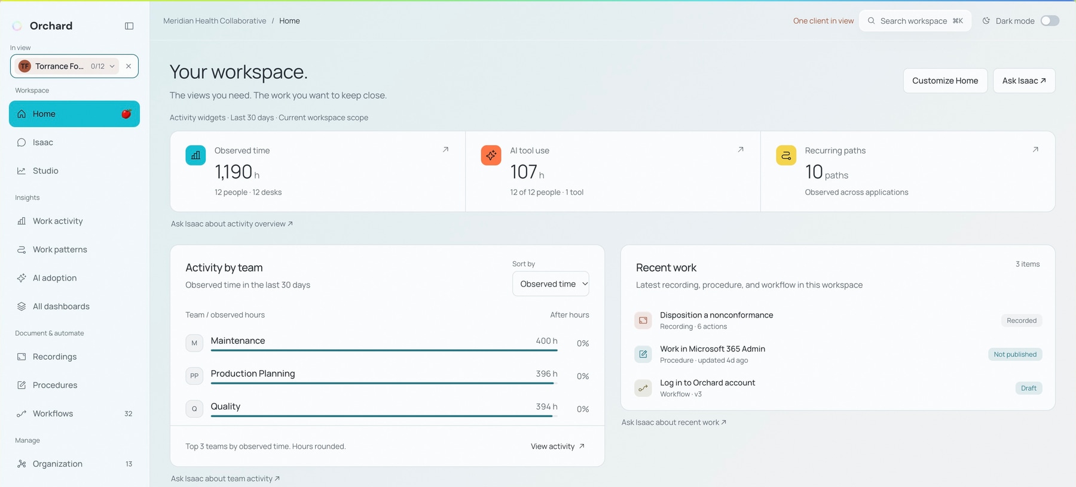This screenshot has height=487, width=1076.
Task: Click the Work patterns icon
Action: tap(22, 249)
